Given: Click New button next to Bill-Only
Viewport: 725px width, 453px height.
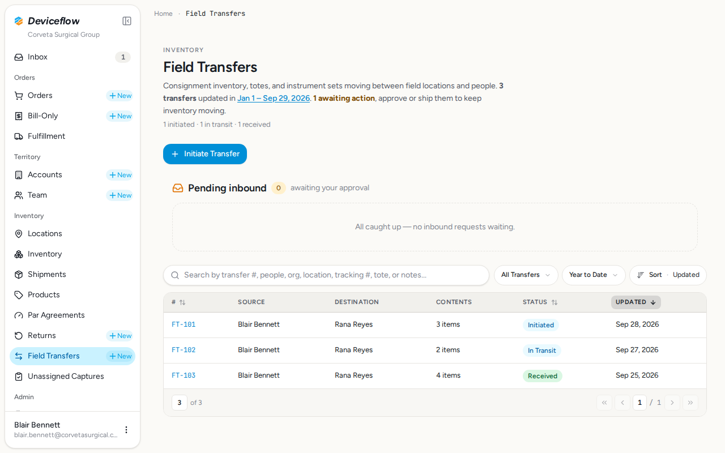Looking at the screenshot, I should 120,116.
